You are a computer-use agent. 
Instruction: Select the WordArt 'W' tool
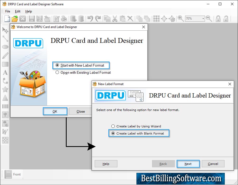5,132
